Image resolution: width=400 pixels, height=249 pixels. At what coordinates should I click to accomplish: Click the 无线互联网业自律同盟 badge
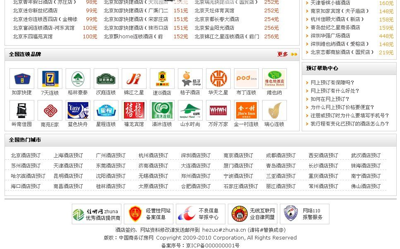[x=253, y=214]
